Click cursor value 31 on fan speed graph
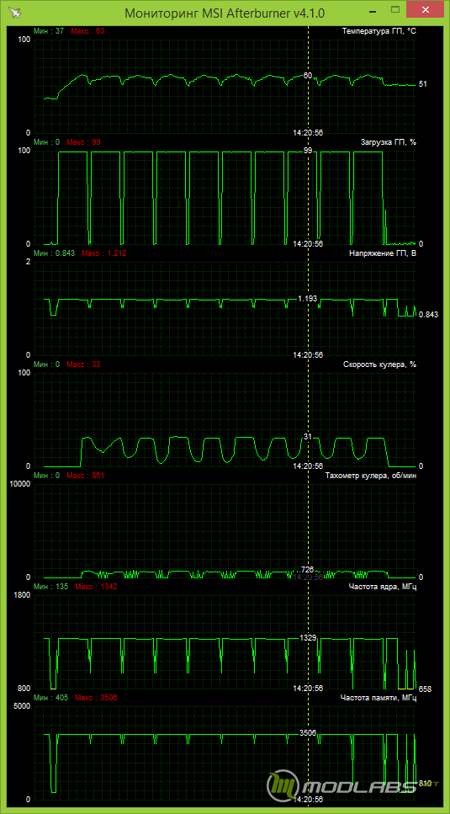Image resolution: width=450 pixels, height=814 pixels. [x=308, y=437]
